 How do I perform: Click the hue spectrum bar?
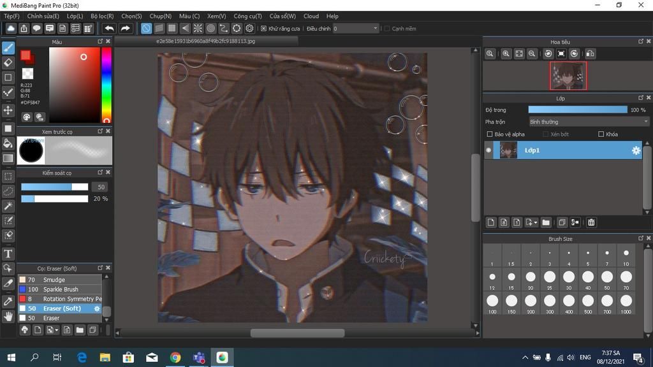click(x=106, y=85)
